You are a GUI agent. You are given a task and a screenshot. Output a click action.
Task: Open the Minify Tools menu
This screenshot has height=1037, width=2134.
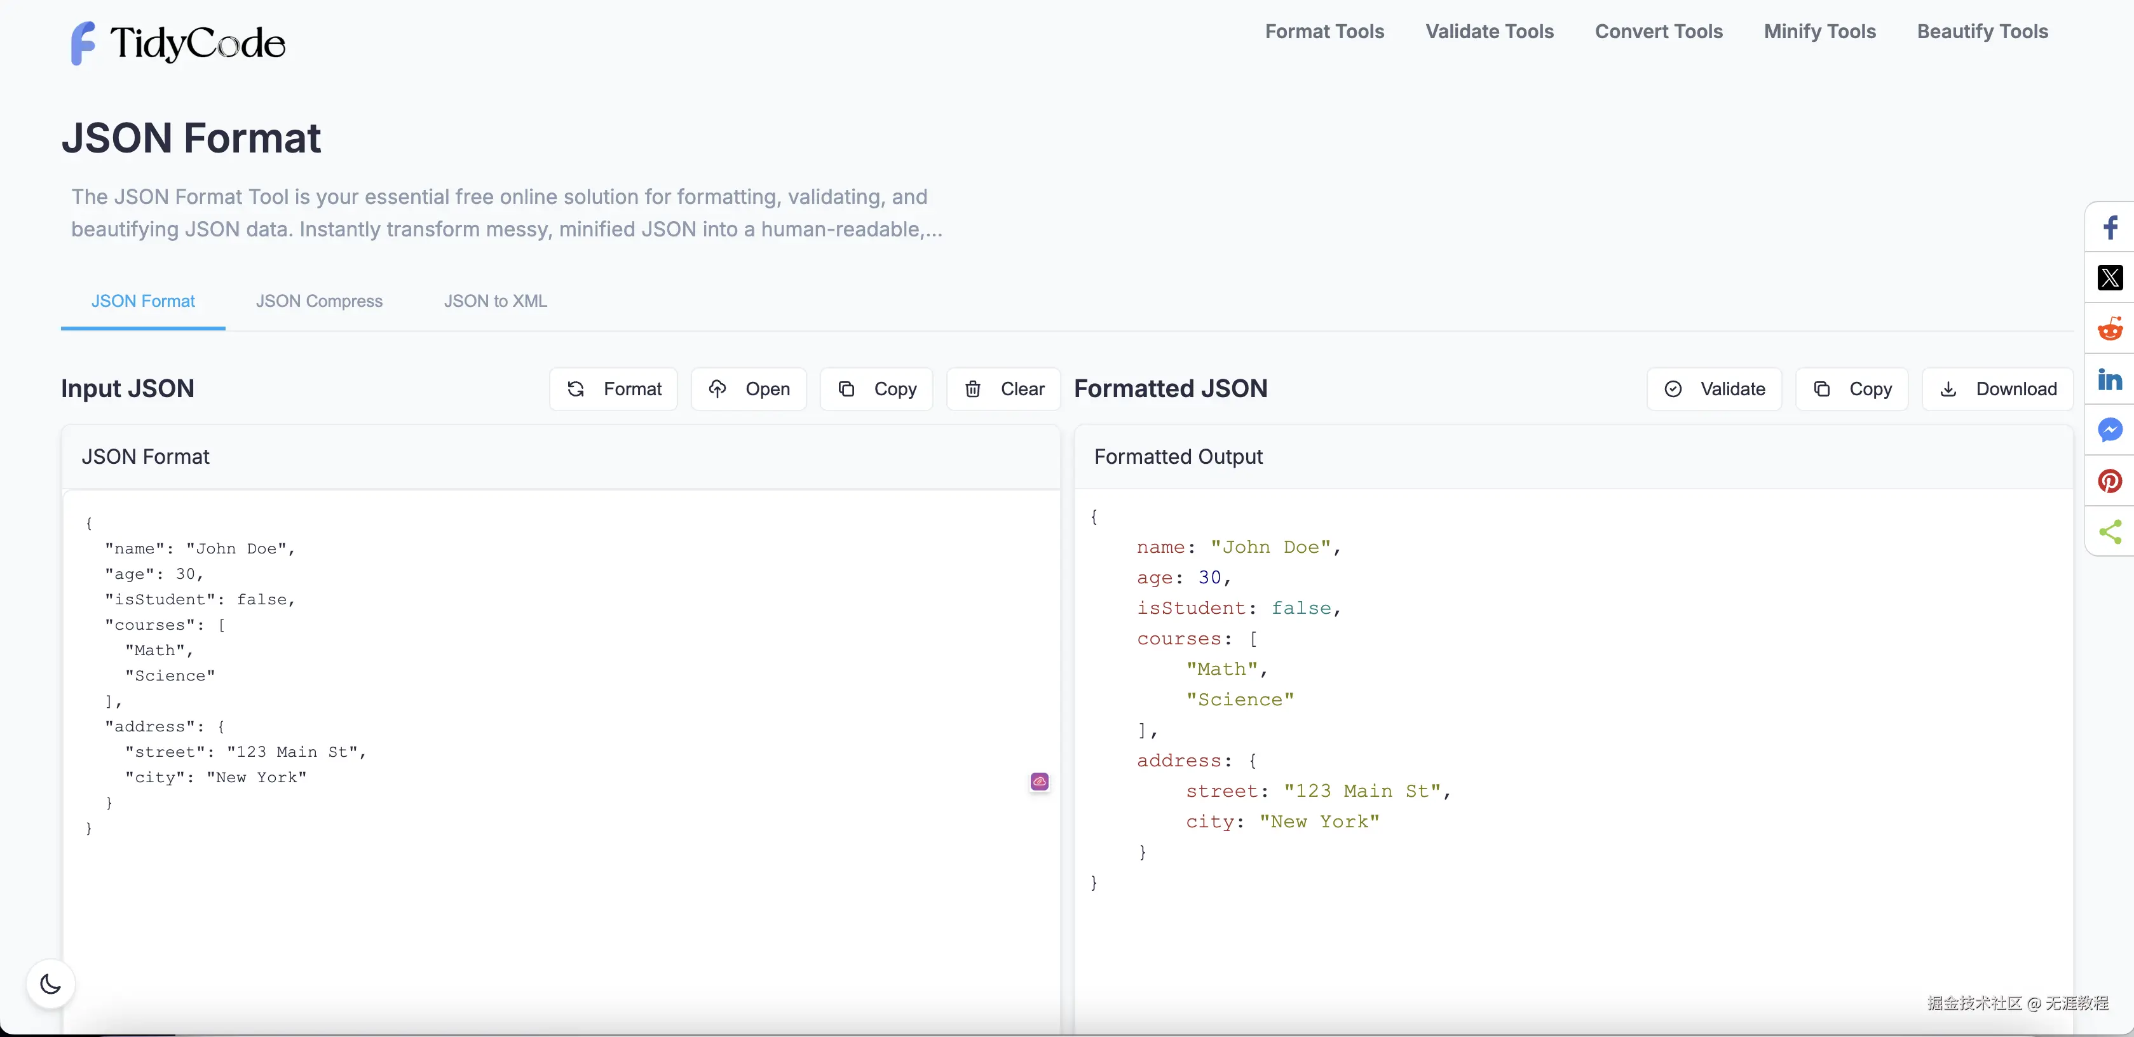[1819, 32]
